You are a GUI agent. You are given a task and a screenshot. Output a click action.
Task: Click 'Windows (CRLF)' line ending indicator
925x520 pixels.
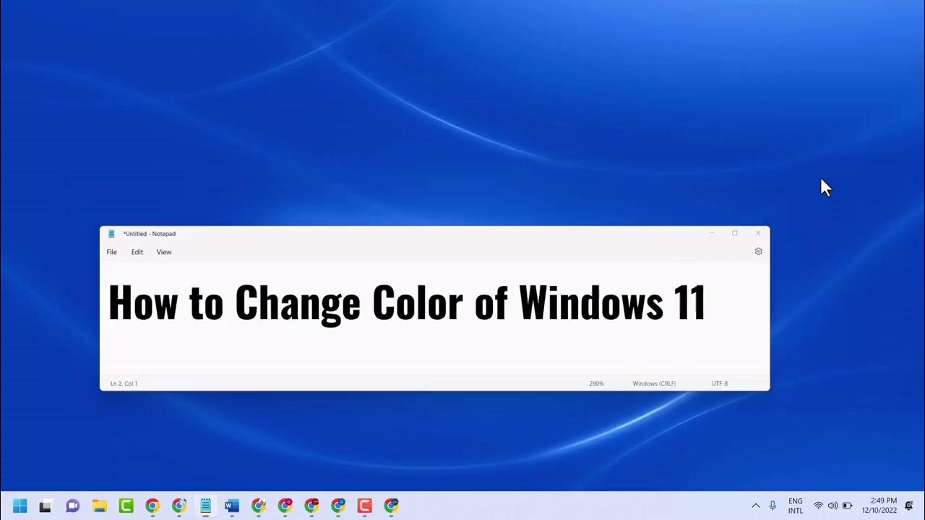pyautogui.click(x=654, y=383)
